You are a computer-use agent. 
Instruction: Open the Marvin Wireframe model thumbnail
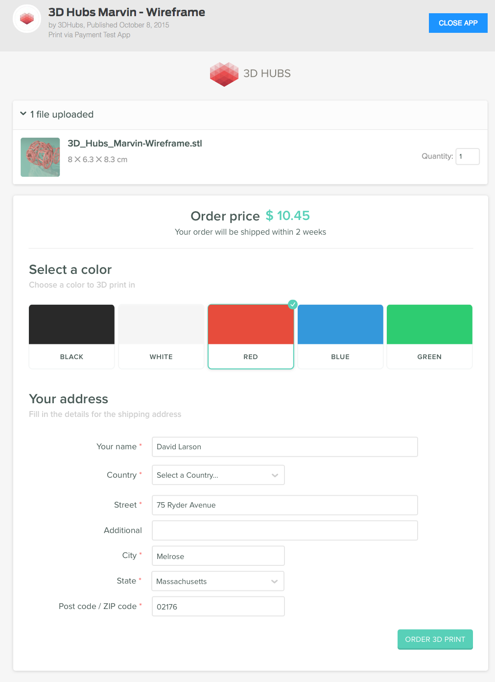point(40,157)
